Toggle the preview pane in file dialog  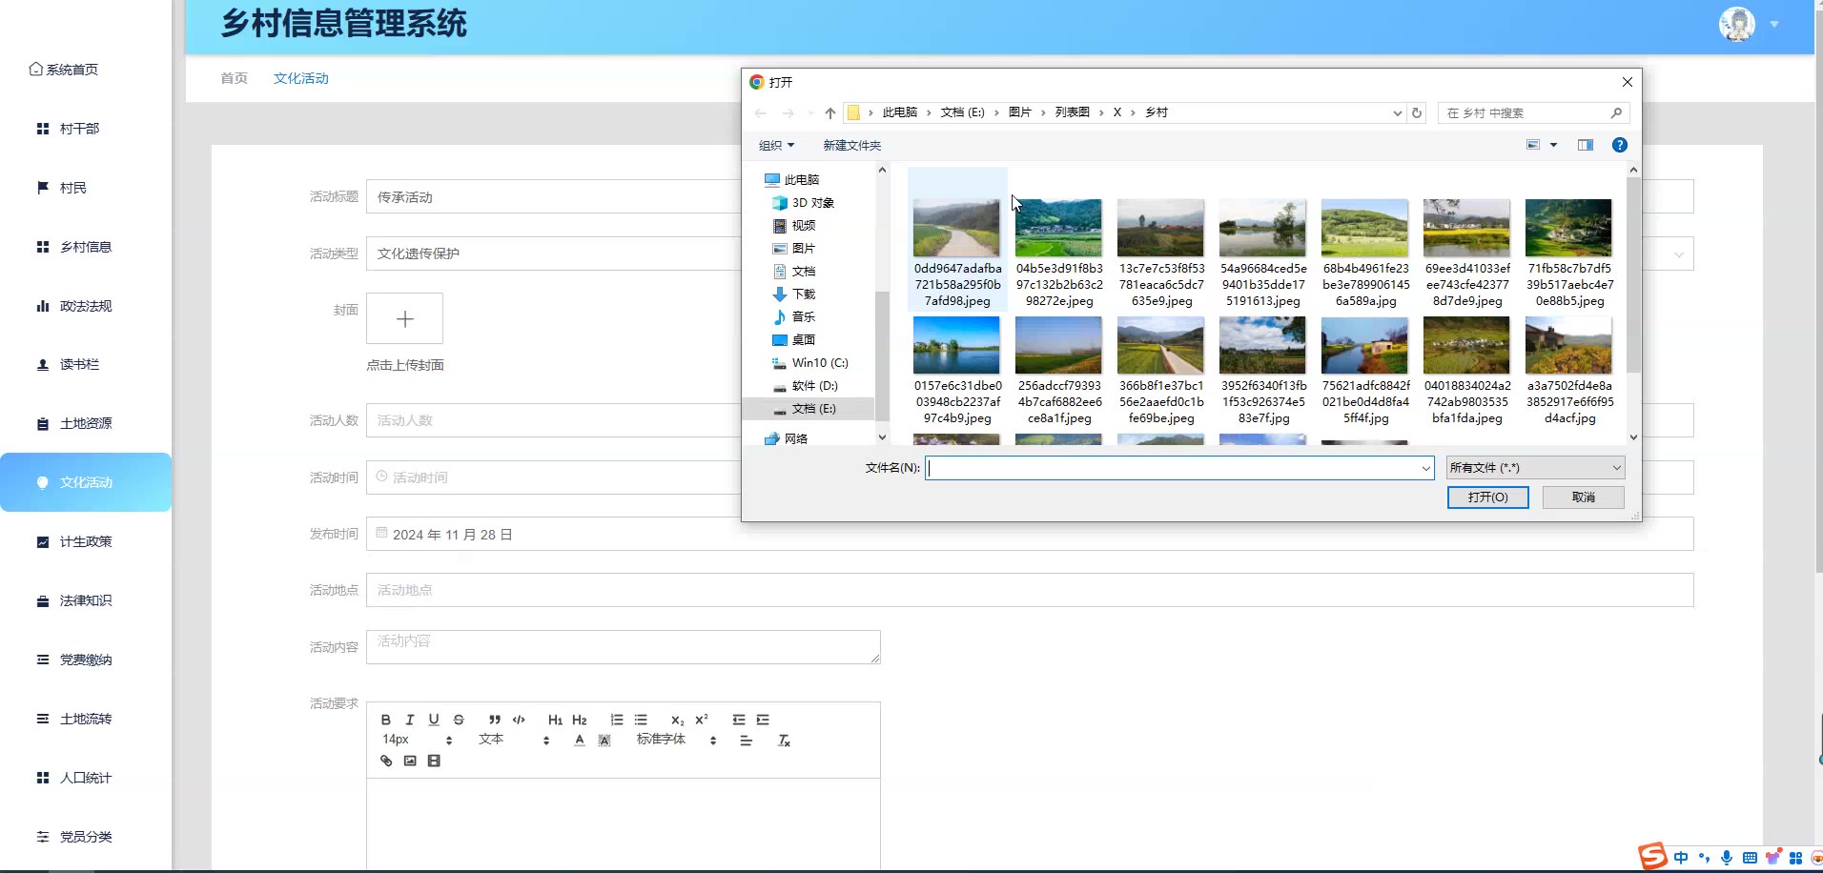(x=1586, y=145)
